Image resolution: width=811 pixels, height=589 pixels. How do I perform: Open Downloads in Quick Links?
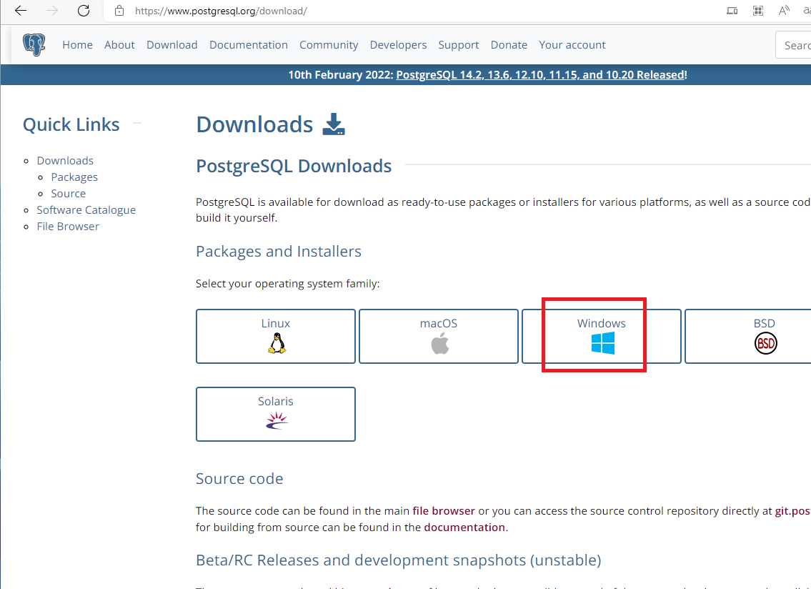click(65, 160)
